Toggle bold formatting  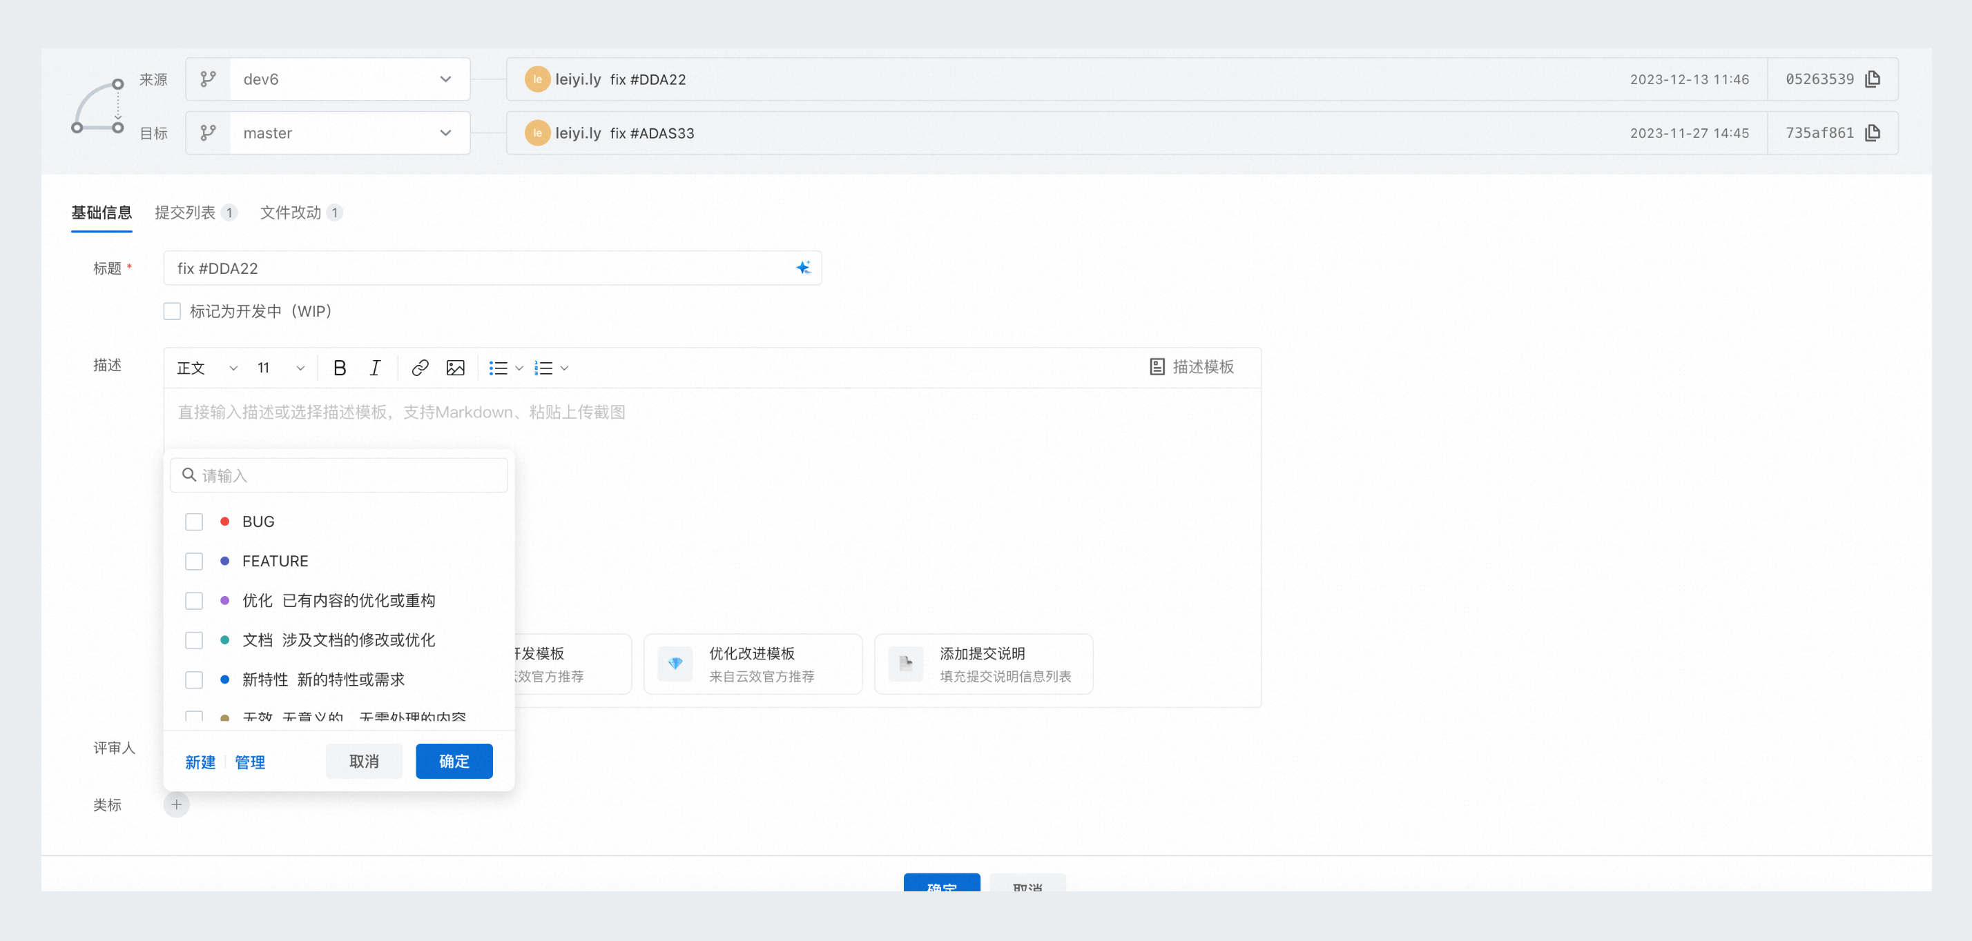coord(340,368)
